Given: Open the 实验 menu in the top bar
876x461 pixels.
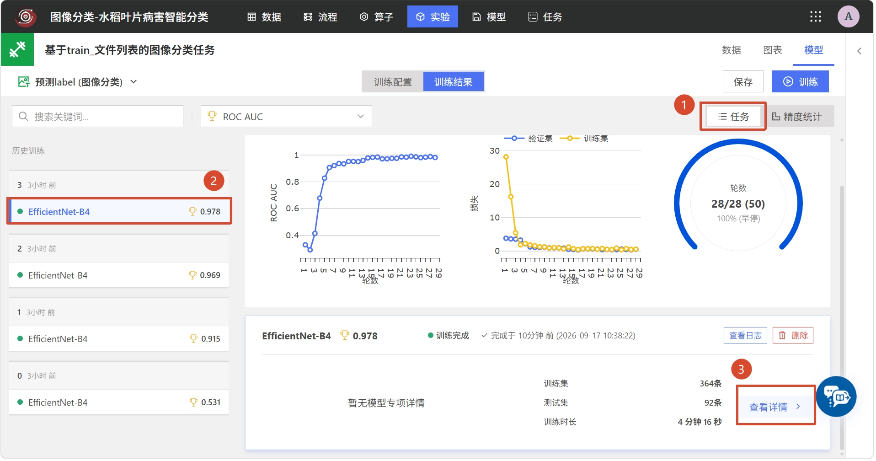Looking at the screenshot, I should [433, 17].
